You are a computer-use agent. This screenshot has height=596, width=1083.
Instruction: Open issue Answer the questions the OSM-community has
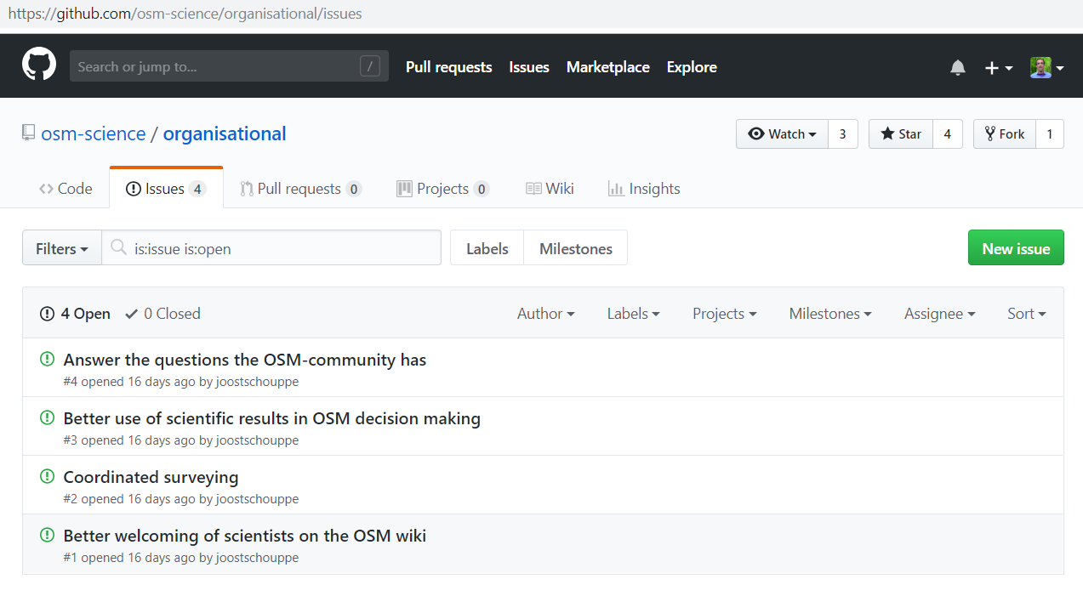[245, 360]
